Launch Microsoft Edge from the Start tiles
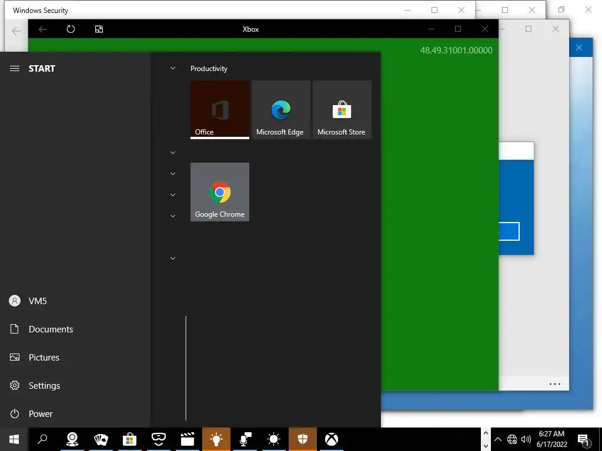This screenshot has width=602, height=451. pyautogui.click(x=280, y=109)
